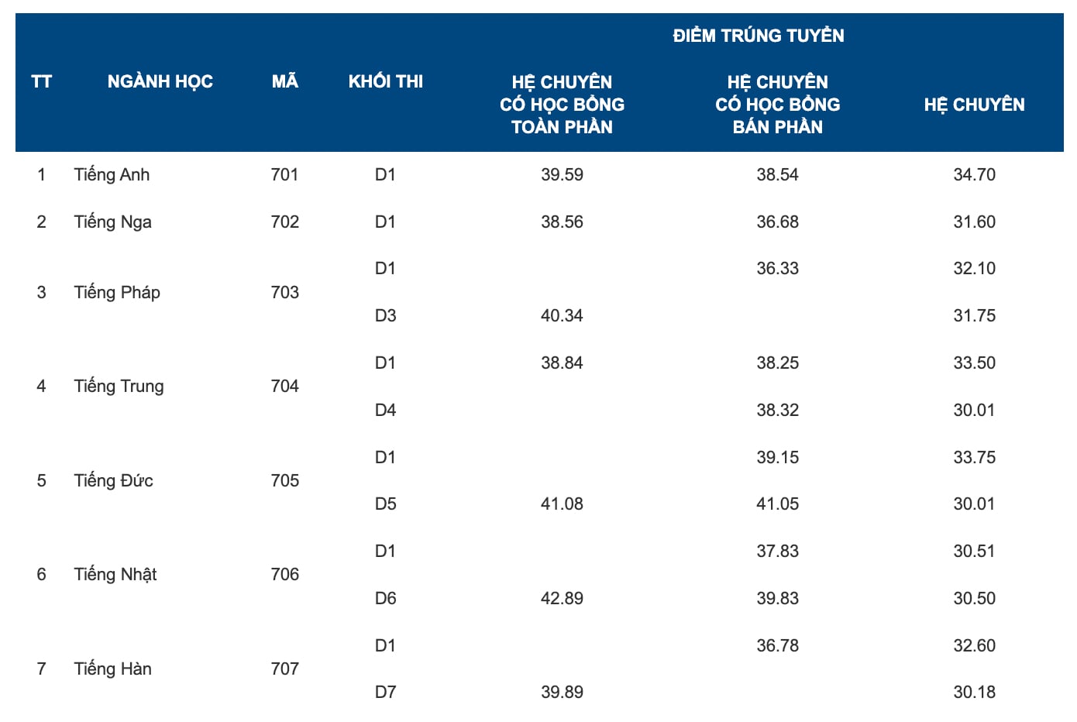Viewport: 1077px width, 722px height.
Task: Click HỆ CHUYÊN CÓ HỌC BỔNG BÁN PHẦN header
Action: (x=777, y=105)
